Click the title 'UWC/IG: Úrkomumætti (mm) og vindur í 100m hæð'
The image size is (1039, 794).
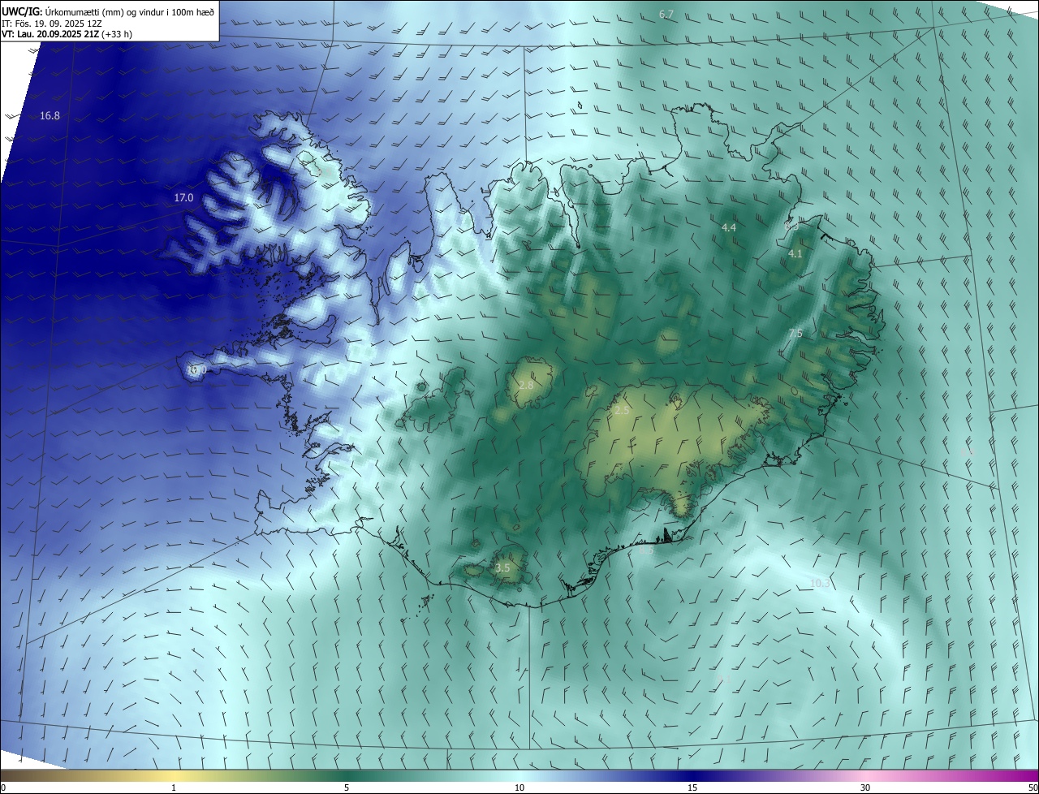[108, 11]
